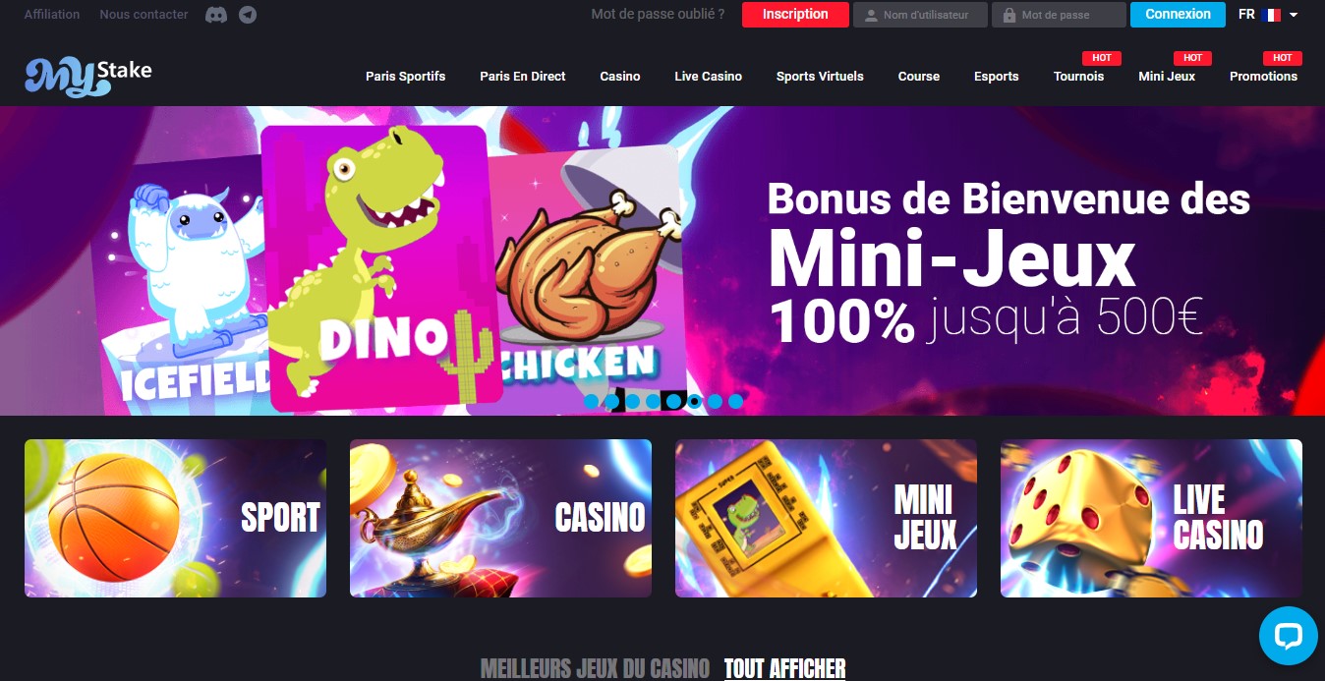Click the red Inscription button

click(x=795, y=14)
